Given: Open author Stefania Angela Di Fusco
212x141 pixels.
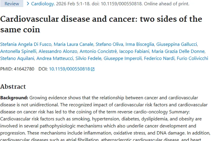Looking at the screenshot, I should 26,44.
